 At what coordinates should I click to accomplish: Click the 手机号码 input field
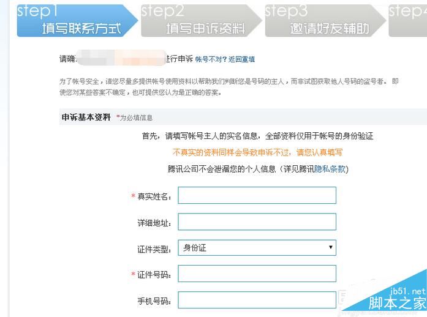click(257, 300)
